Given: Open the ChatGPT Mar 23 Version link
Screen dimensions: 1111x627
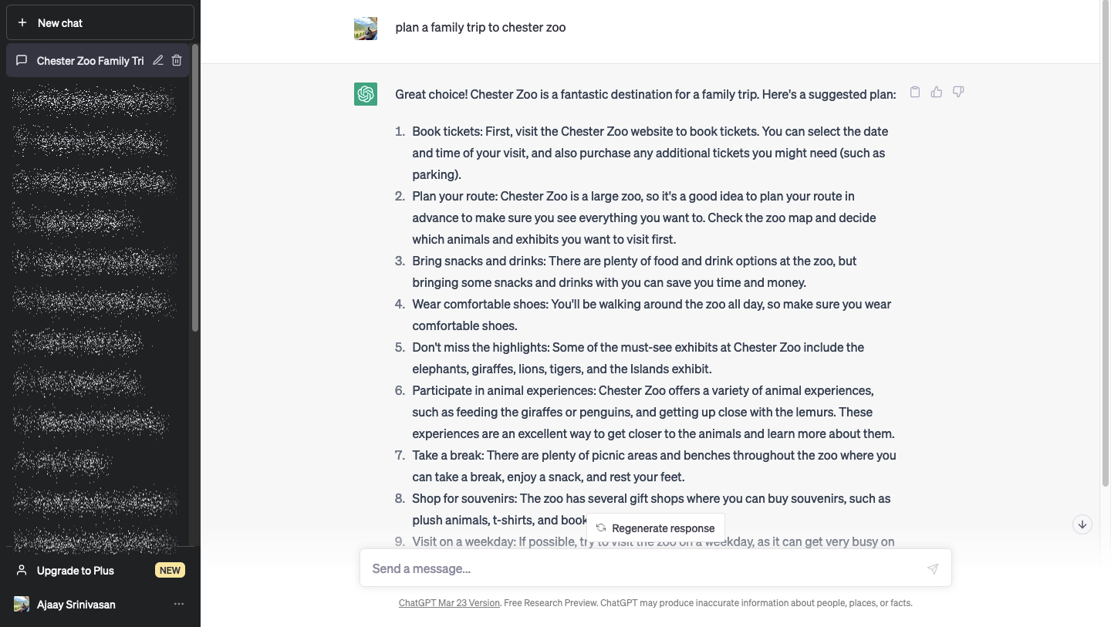Looking at the screenshot, I should point(449,603).
